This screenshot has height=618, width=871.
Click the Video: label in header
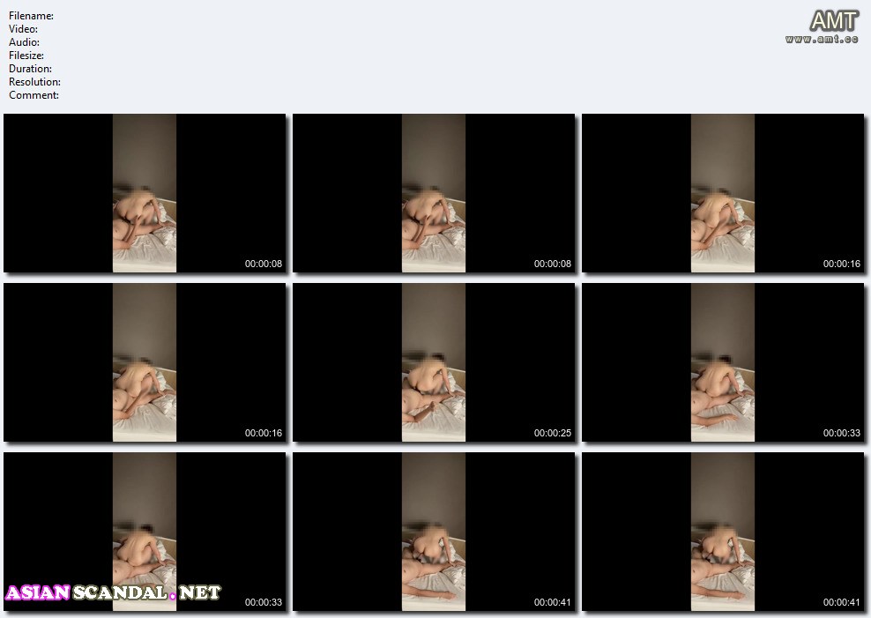tap(23, 29)
